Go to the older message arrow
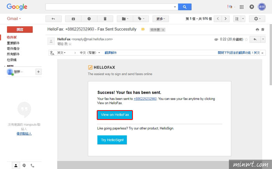272x169 pixels. point(225,19)
